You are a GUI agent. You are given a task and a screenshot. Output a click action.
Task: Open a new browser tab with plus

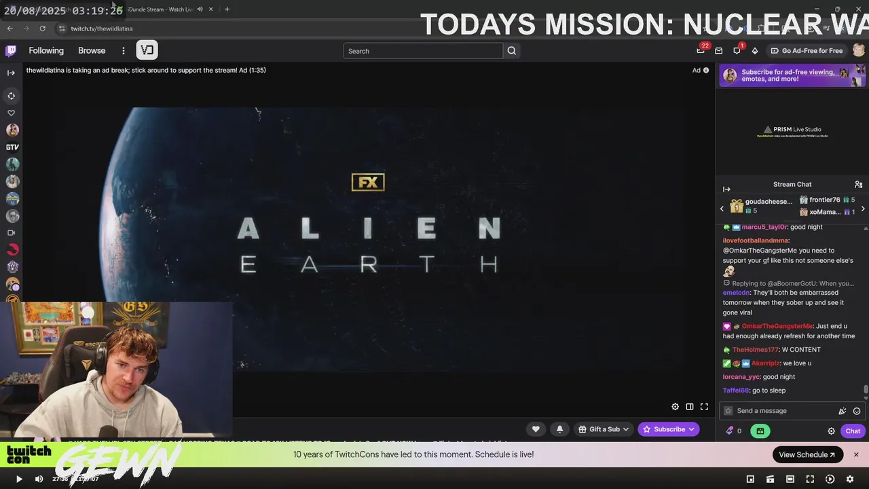(227, 9)
